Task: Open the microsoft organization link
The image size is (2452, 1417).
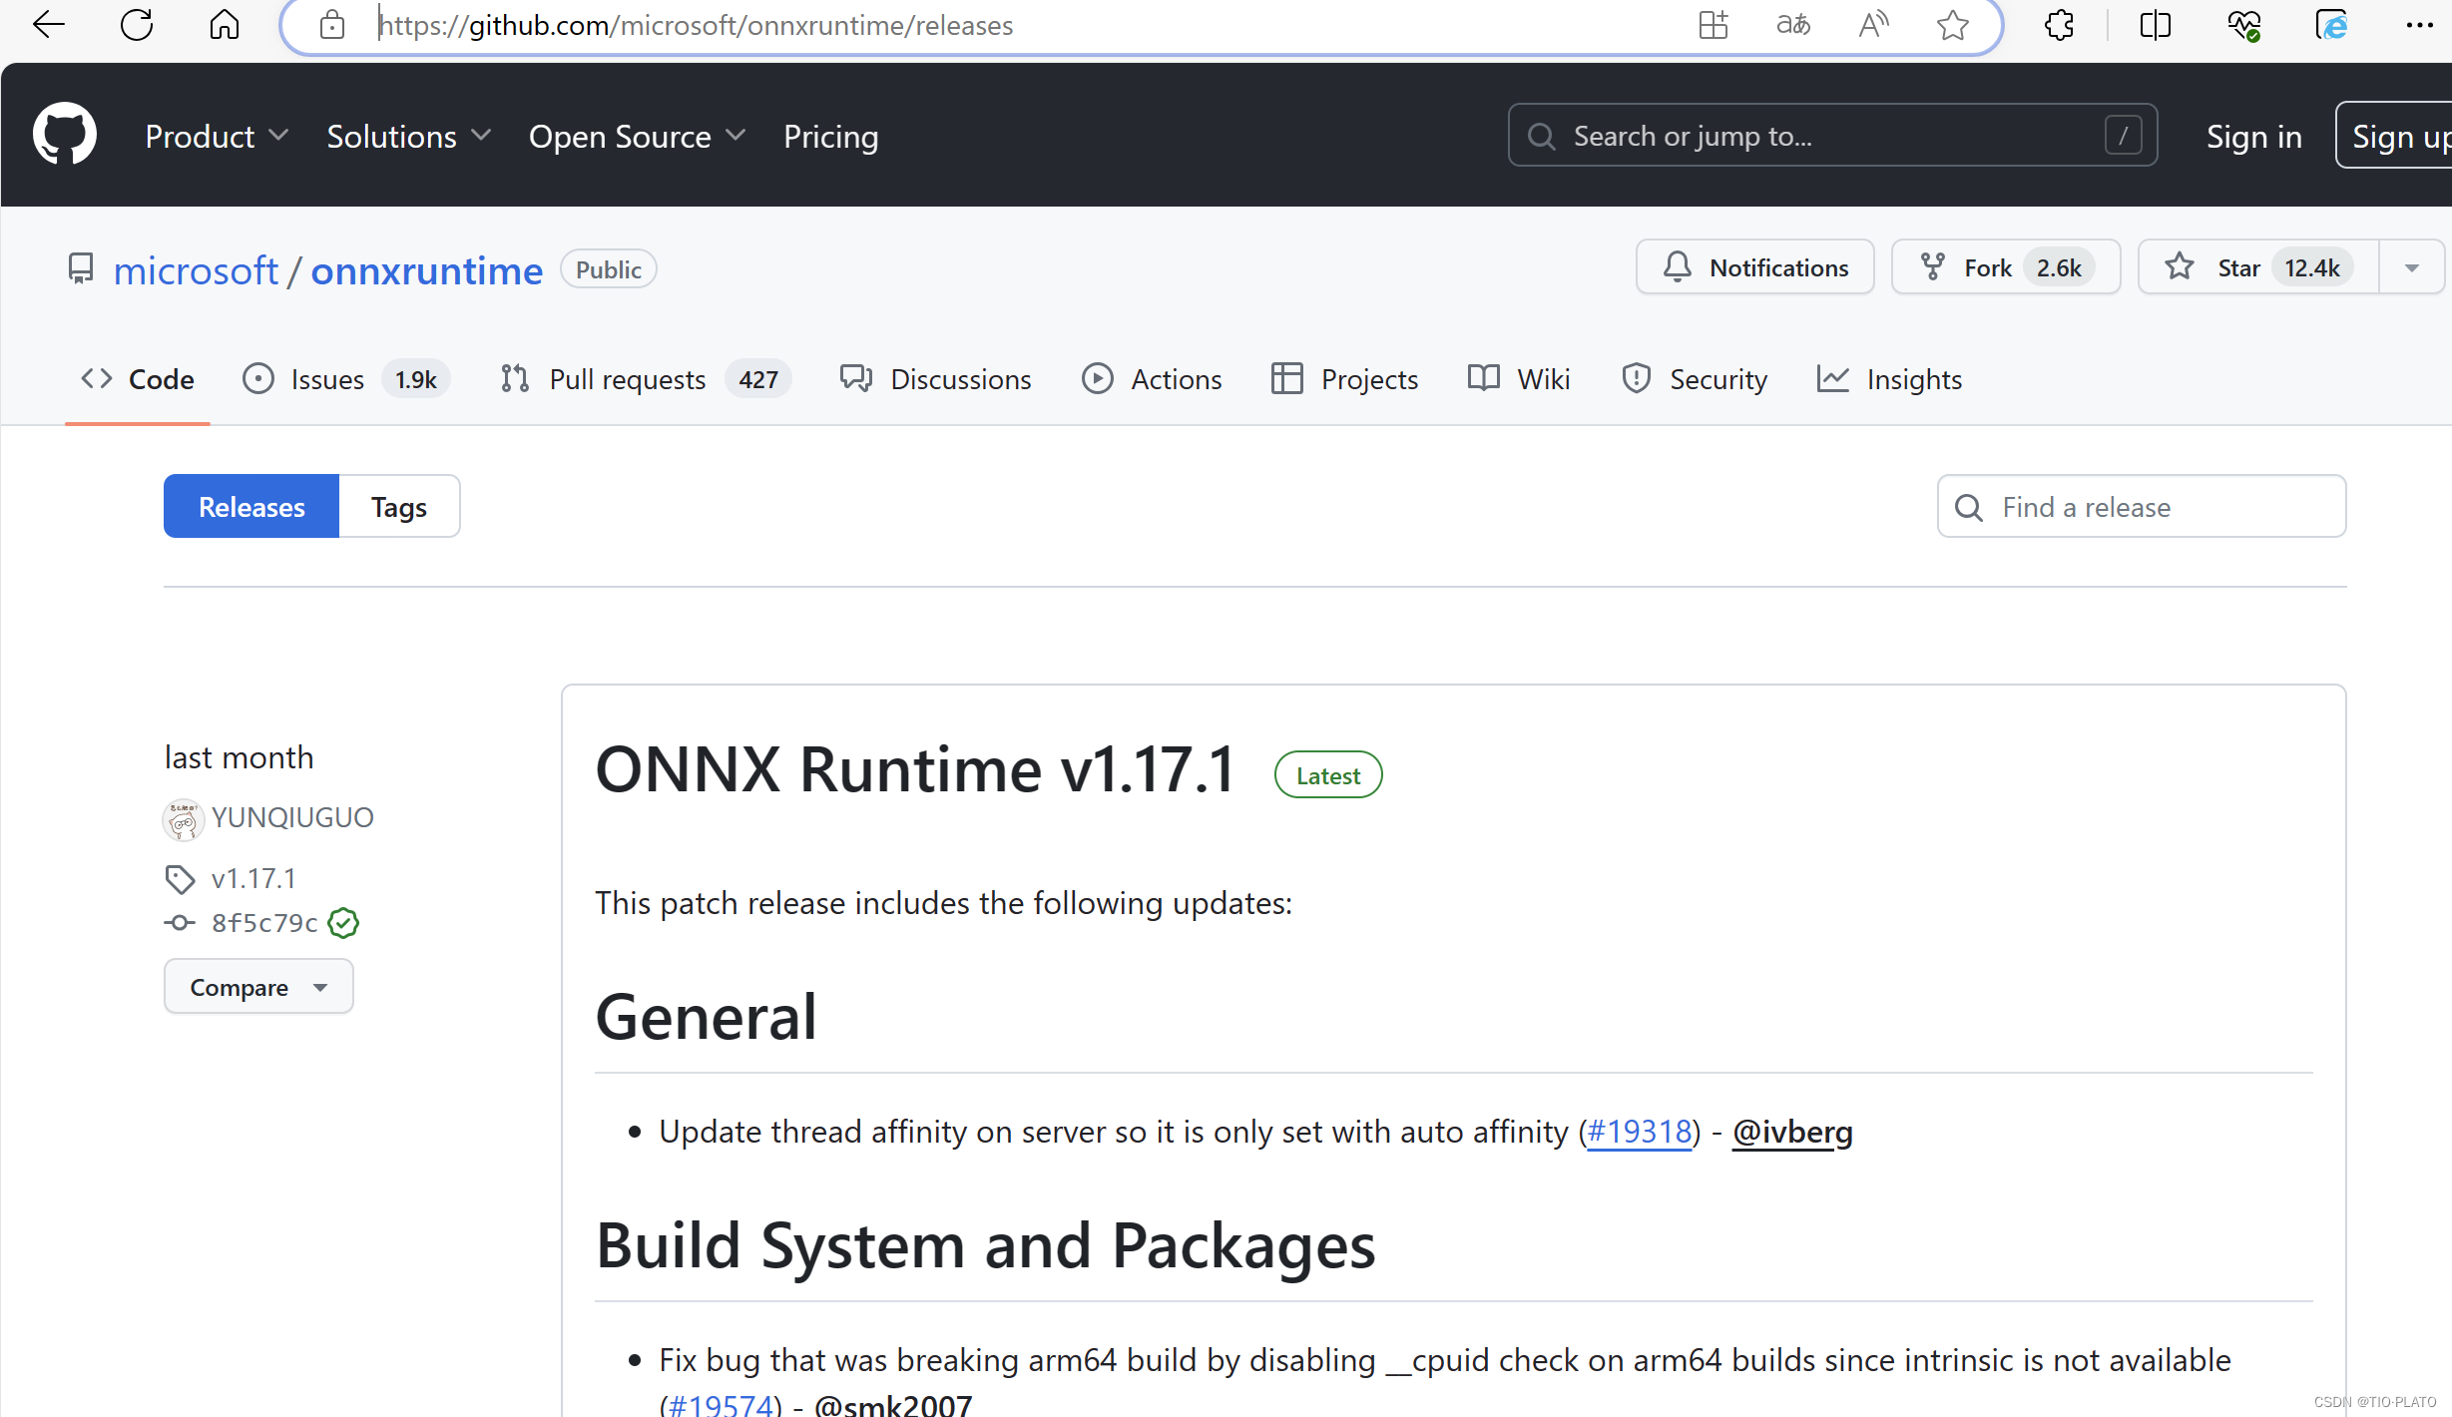Action: (196, 270)
